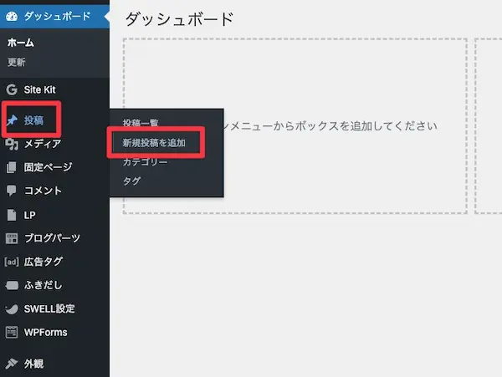
Task: Go to ホーム under dashboard
Action: 21,43
